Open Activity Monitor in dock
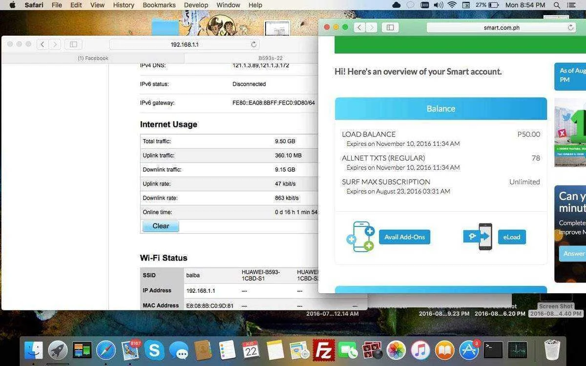Viewport: 586px width, 366px height. click(x=518, y=350)
